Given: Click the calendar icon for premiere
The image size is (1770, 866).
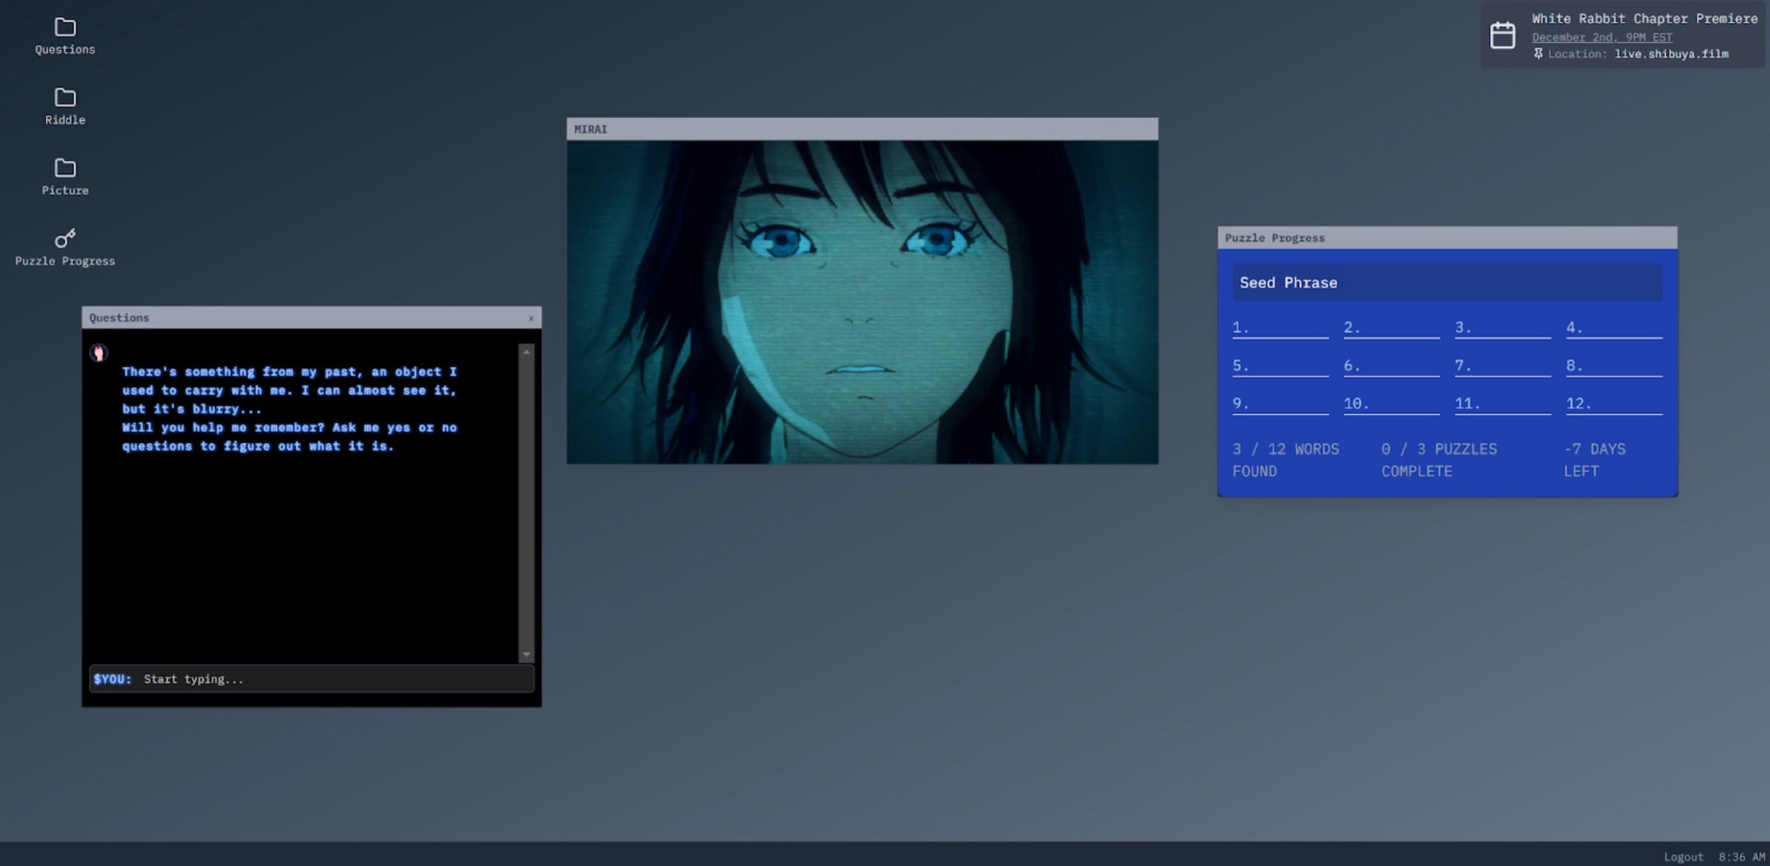Looking at the screenshot, I should [x=1502, y=35].
